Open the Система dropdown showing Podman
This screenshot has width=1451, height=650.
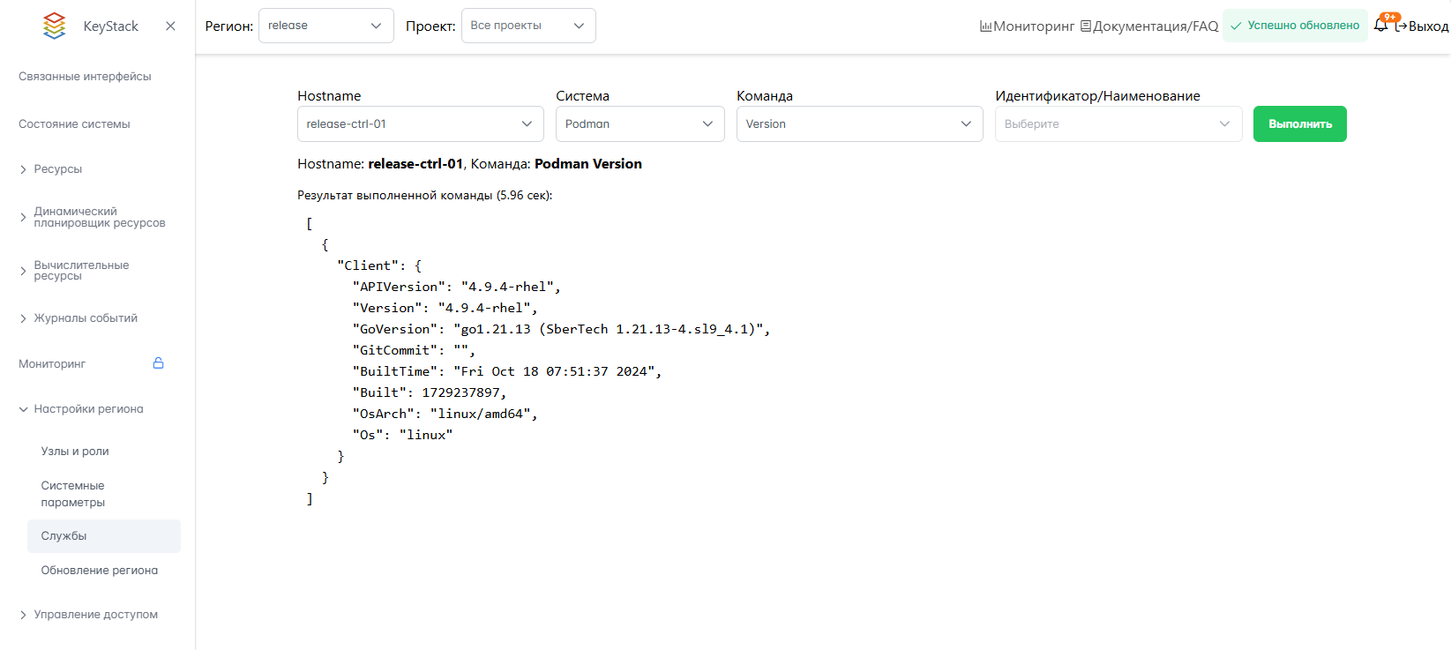[x=639, y=124]
